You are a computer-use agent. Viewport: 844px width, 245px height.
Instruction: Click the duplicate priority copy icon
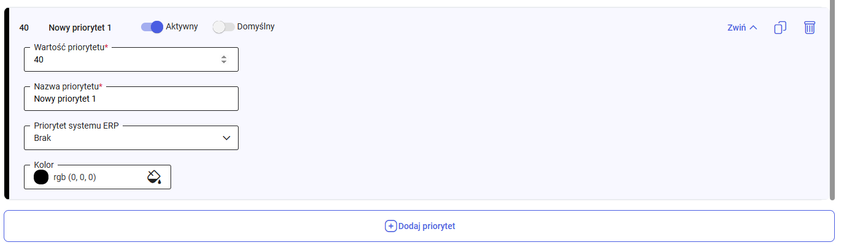pos(780,28)
